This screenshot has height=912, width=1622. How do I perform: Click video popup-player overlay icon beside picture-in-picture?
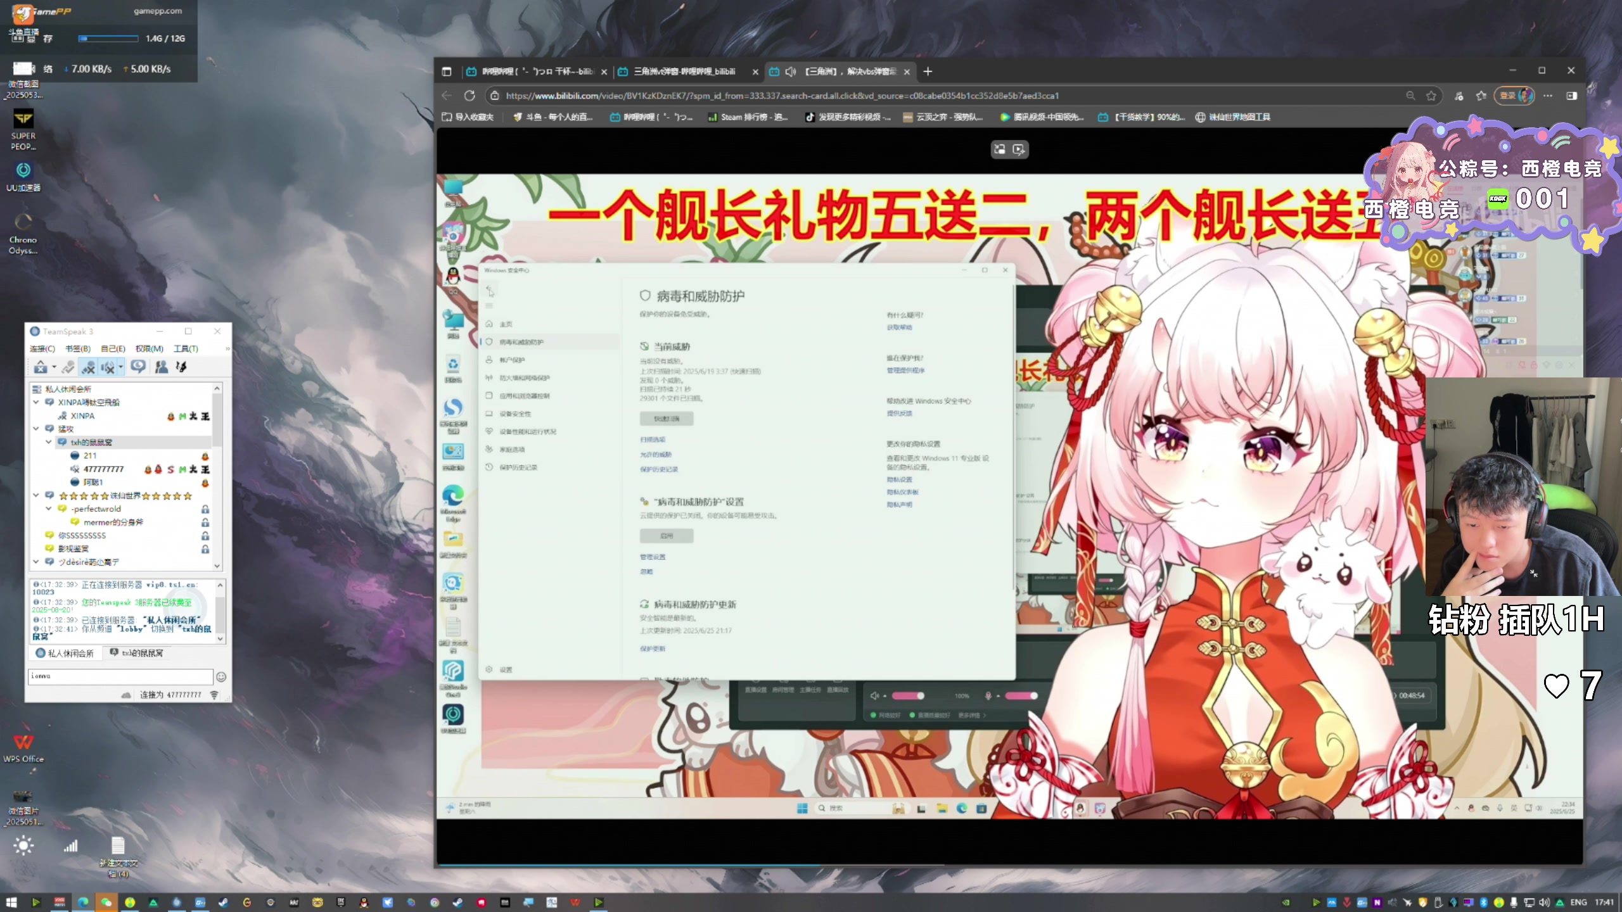coord(1019,149)
